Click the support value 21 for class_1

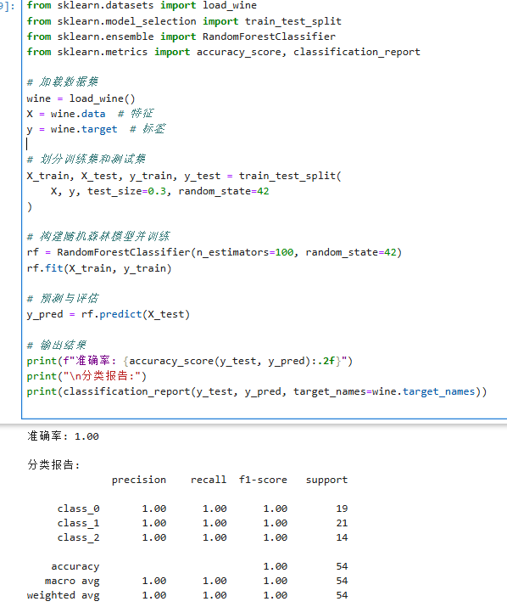(x=342, y=524)
